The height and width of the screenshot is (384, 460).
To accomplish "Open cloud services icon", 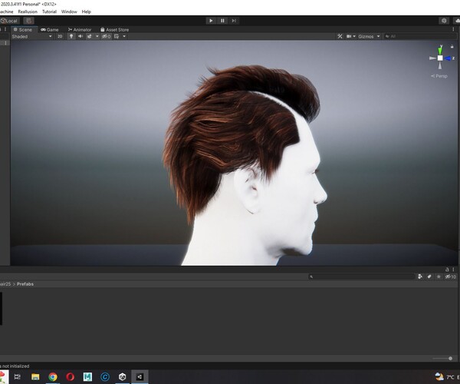I will tap(457, 21).
